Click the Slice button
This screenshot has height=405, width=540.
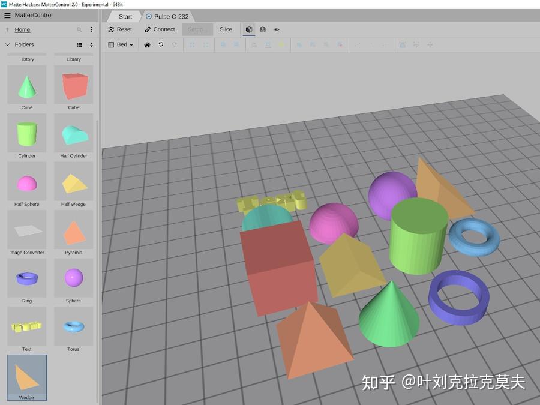[226, 29]
